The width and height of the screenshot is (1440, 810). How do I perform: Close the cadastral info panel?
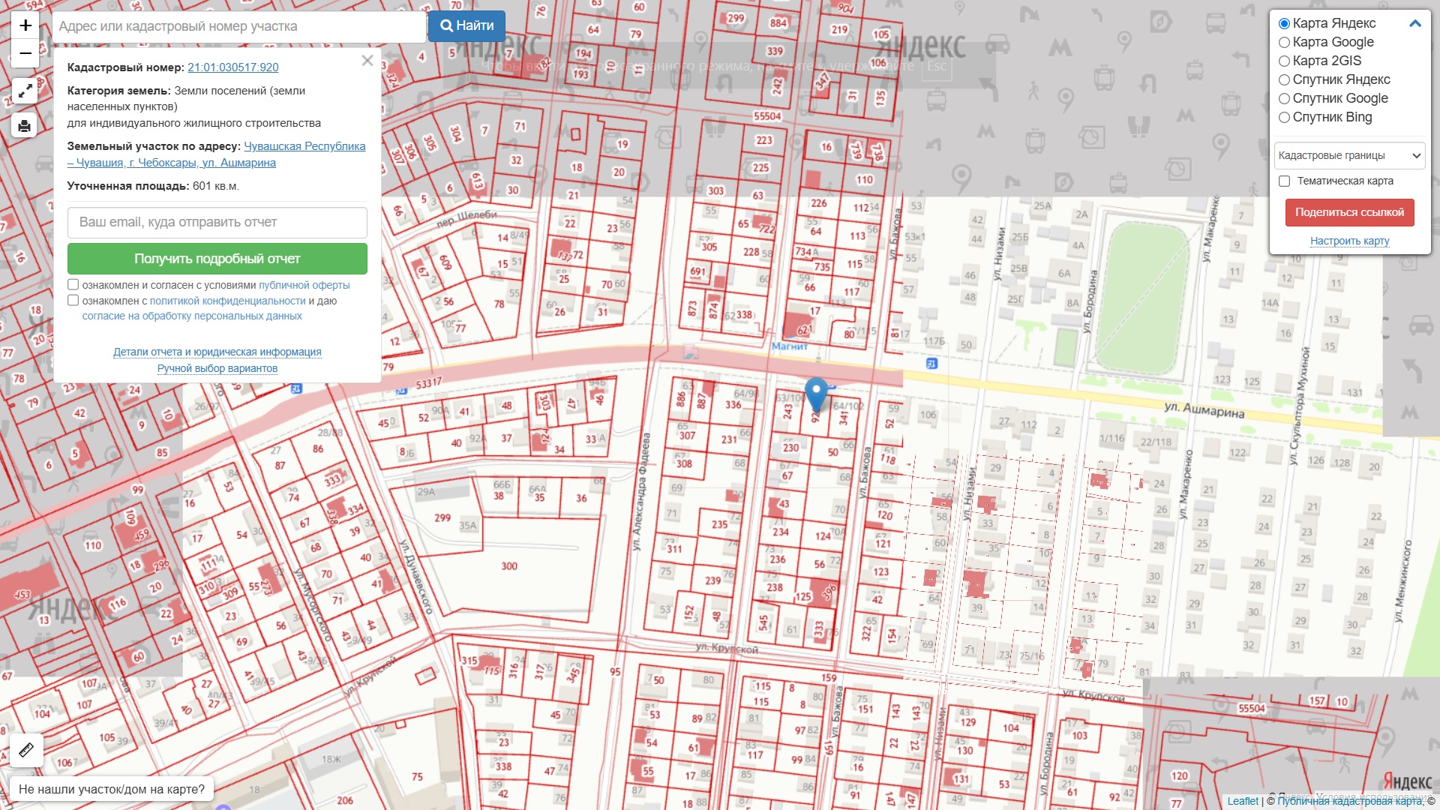pos(367,61)
